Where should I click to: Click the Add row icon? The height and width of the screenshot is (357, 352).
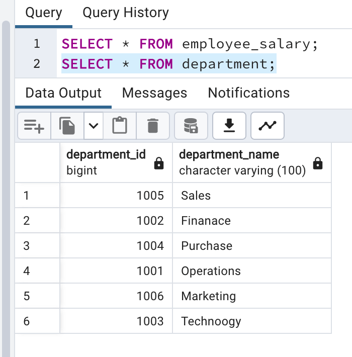tap(34, 126)
